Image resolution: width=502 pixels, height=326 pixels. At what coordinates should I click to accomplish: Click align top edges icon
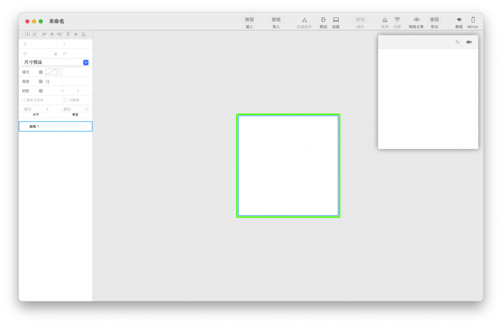click(68, 34)
